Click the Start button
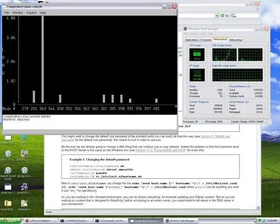 (10, 221)
